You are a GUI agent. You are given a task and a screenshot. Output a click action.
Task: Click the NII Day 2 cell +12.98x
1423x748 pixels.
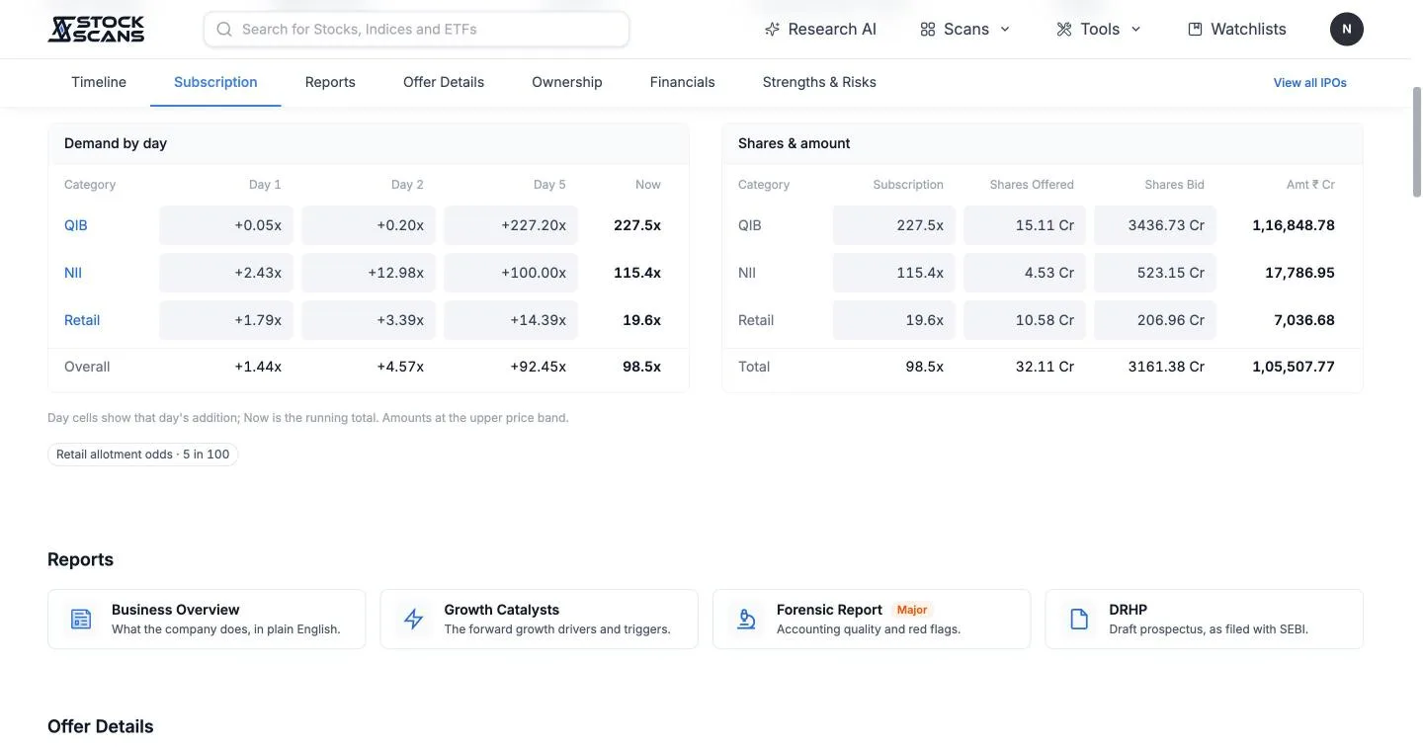369,273
